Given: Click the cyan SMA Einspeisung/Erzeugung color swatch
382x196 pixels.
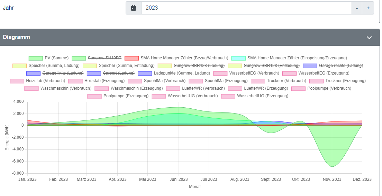Looking at the screenshot, I should 238,58.
